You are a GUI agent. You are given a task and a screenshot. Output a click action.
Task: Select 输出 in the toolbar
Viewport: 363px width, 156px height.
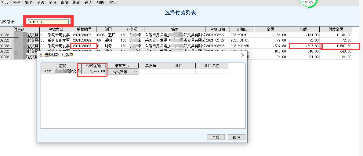(29, 3)
